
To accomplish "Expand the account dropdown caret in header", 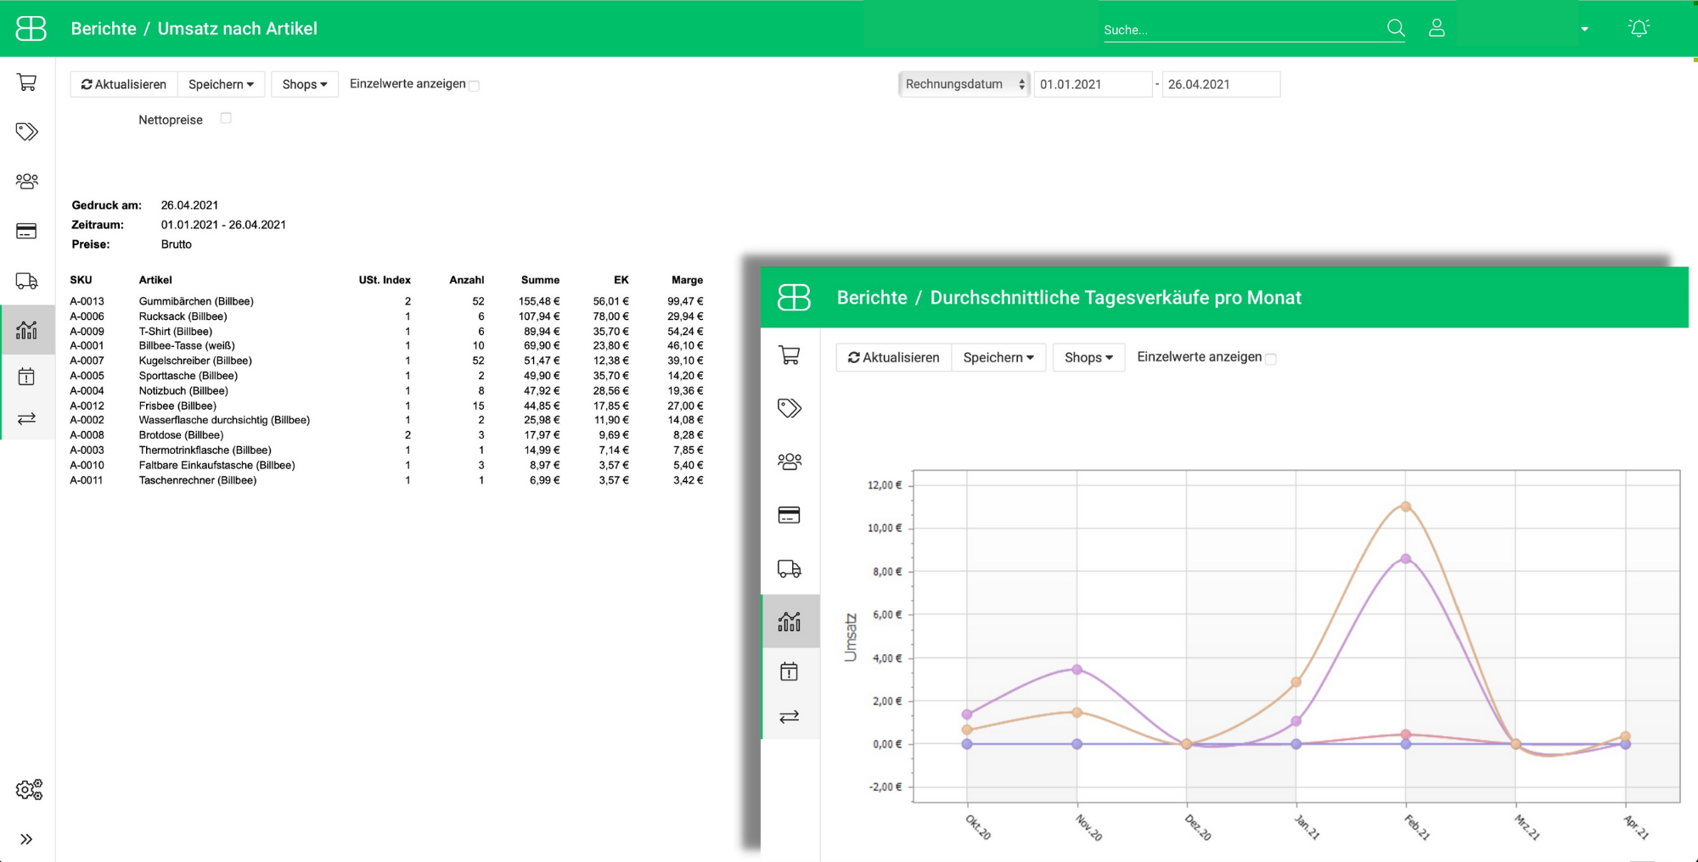I will pyautogui.click(x=1584, y=29).
